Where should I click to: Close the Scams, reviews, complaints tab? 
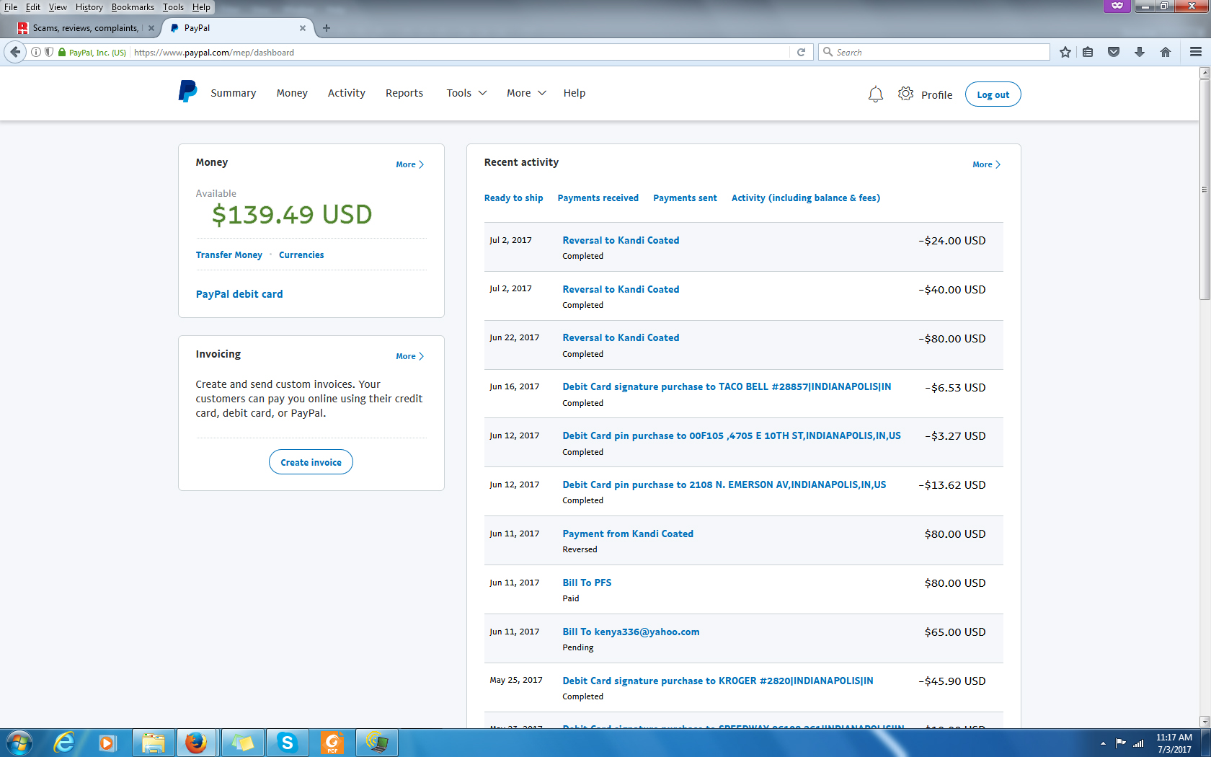151,28
